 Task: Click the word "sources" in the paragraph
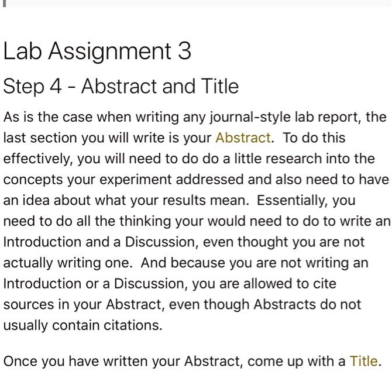point(26,305)
